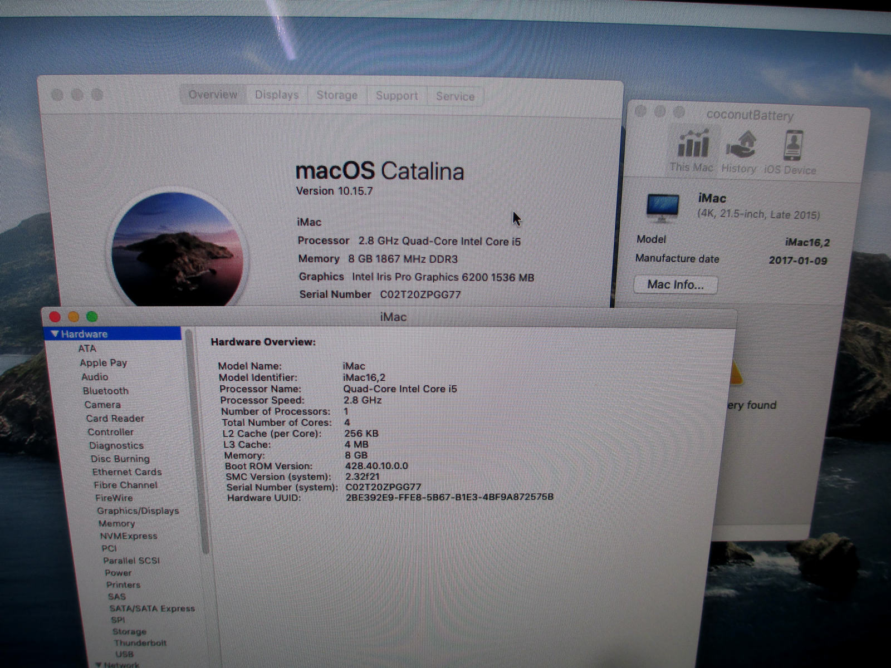The height and width of the screenshot is (668, 891).
Task: Select Graphics/Displays in sidebar
Action: coord(138,510)
